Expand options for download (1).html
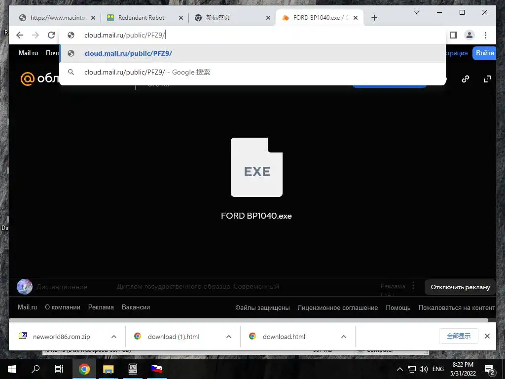 click(x=229, y=337)
